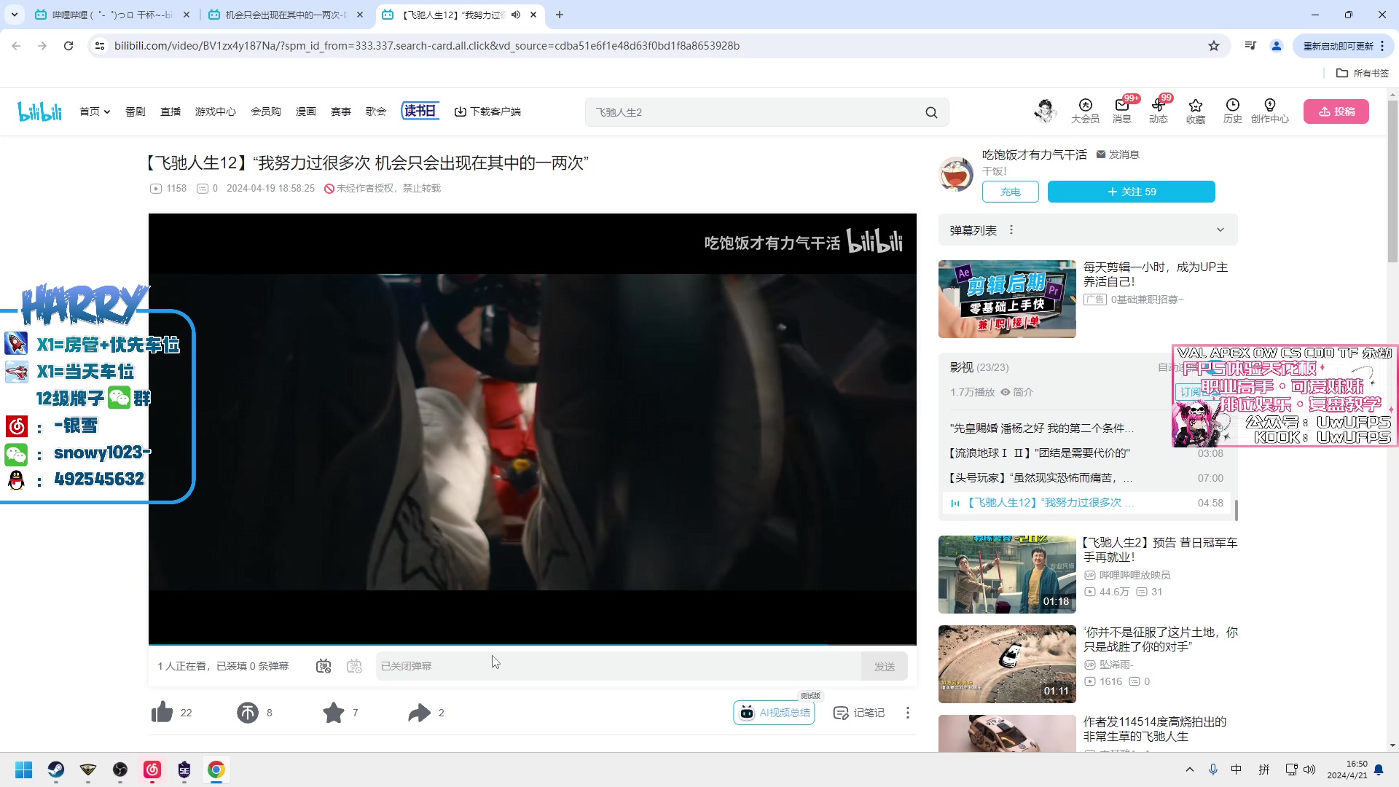Open 弹幕列表 three-dot options
Image resolution: width=1399 pixels, height=787 pixels.
pos(1011,230)
